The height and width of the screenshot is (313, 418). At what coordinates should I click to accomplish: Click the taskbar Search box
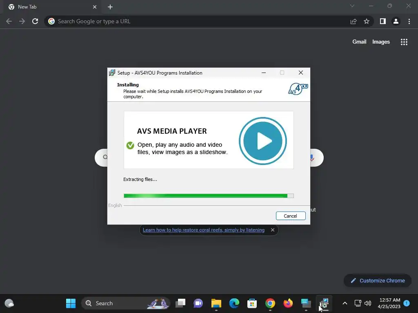(126, 303)
